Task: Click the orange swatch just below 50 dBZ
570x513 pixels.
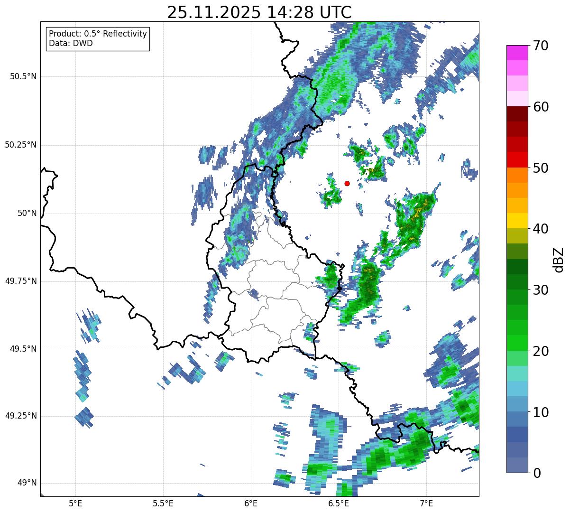Action: pyautogui.click(x=517, y=176)
